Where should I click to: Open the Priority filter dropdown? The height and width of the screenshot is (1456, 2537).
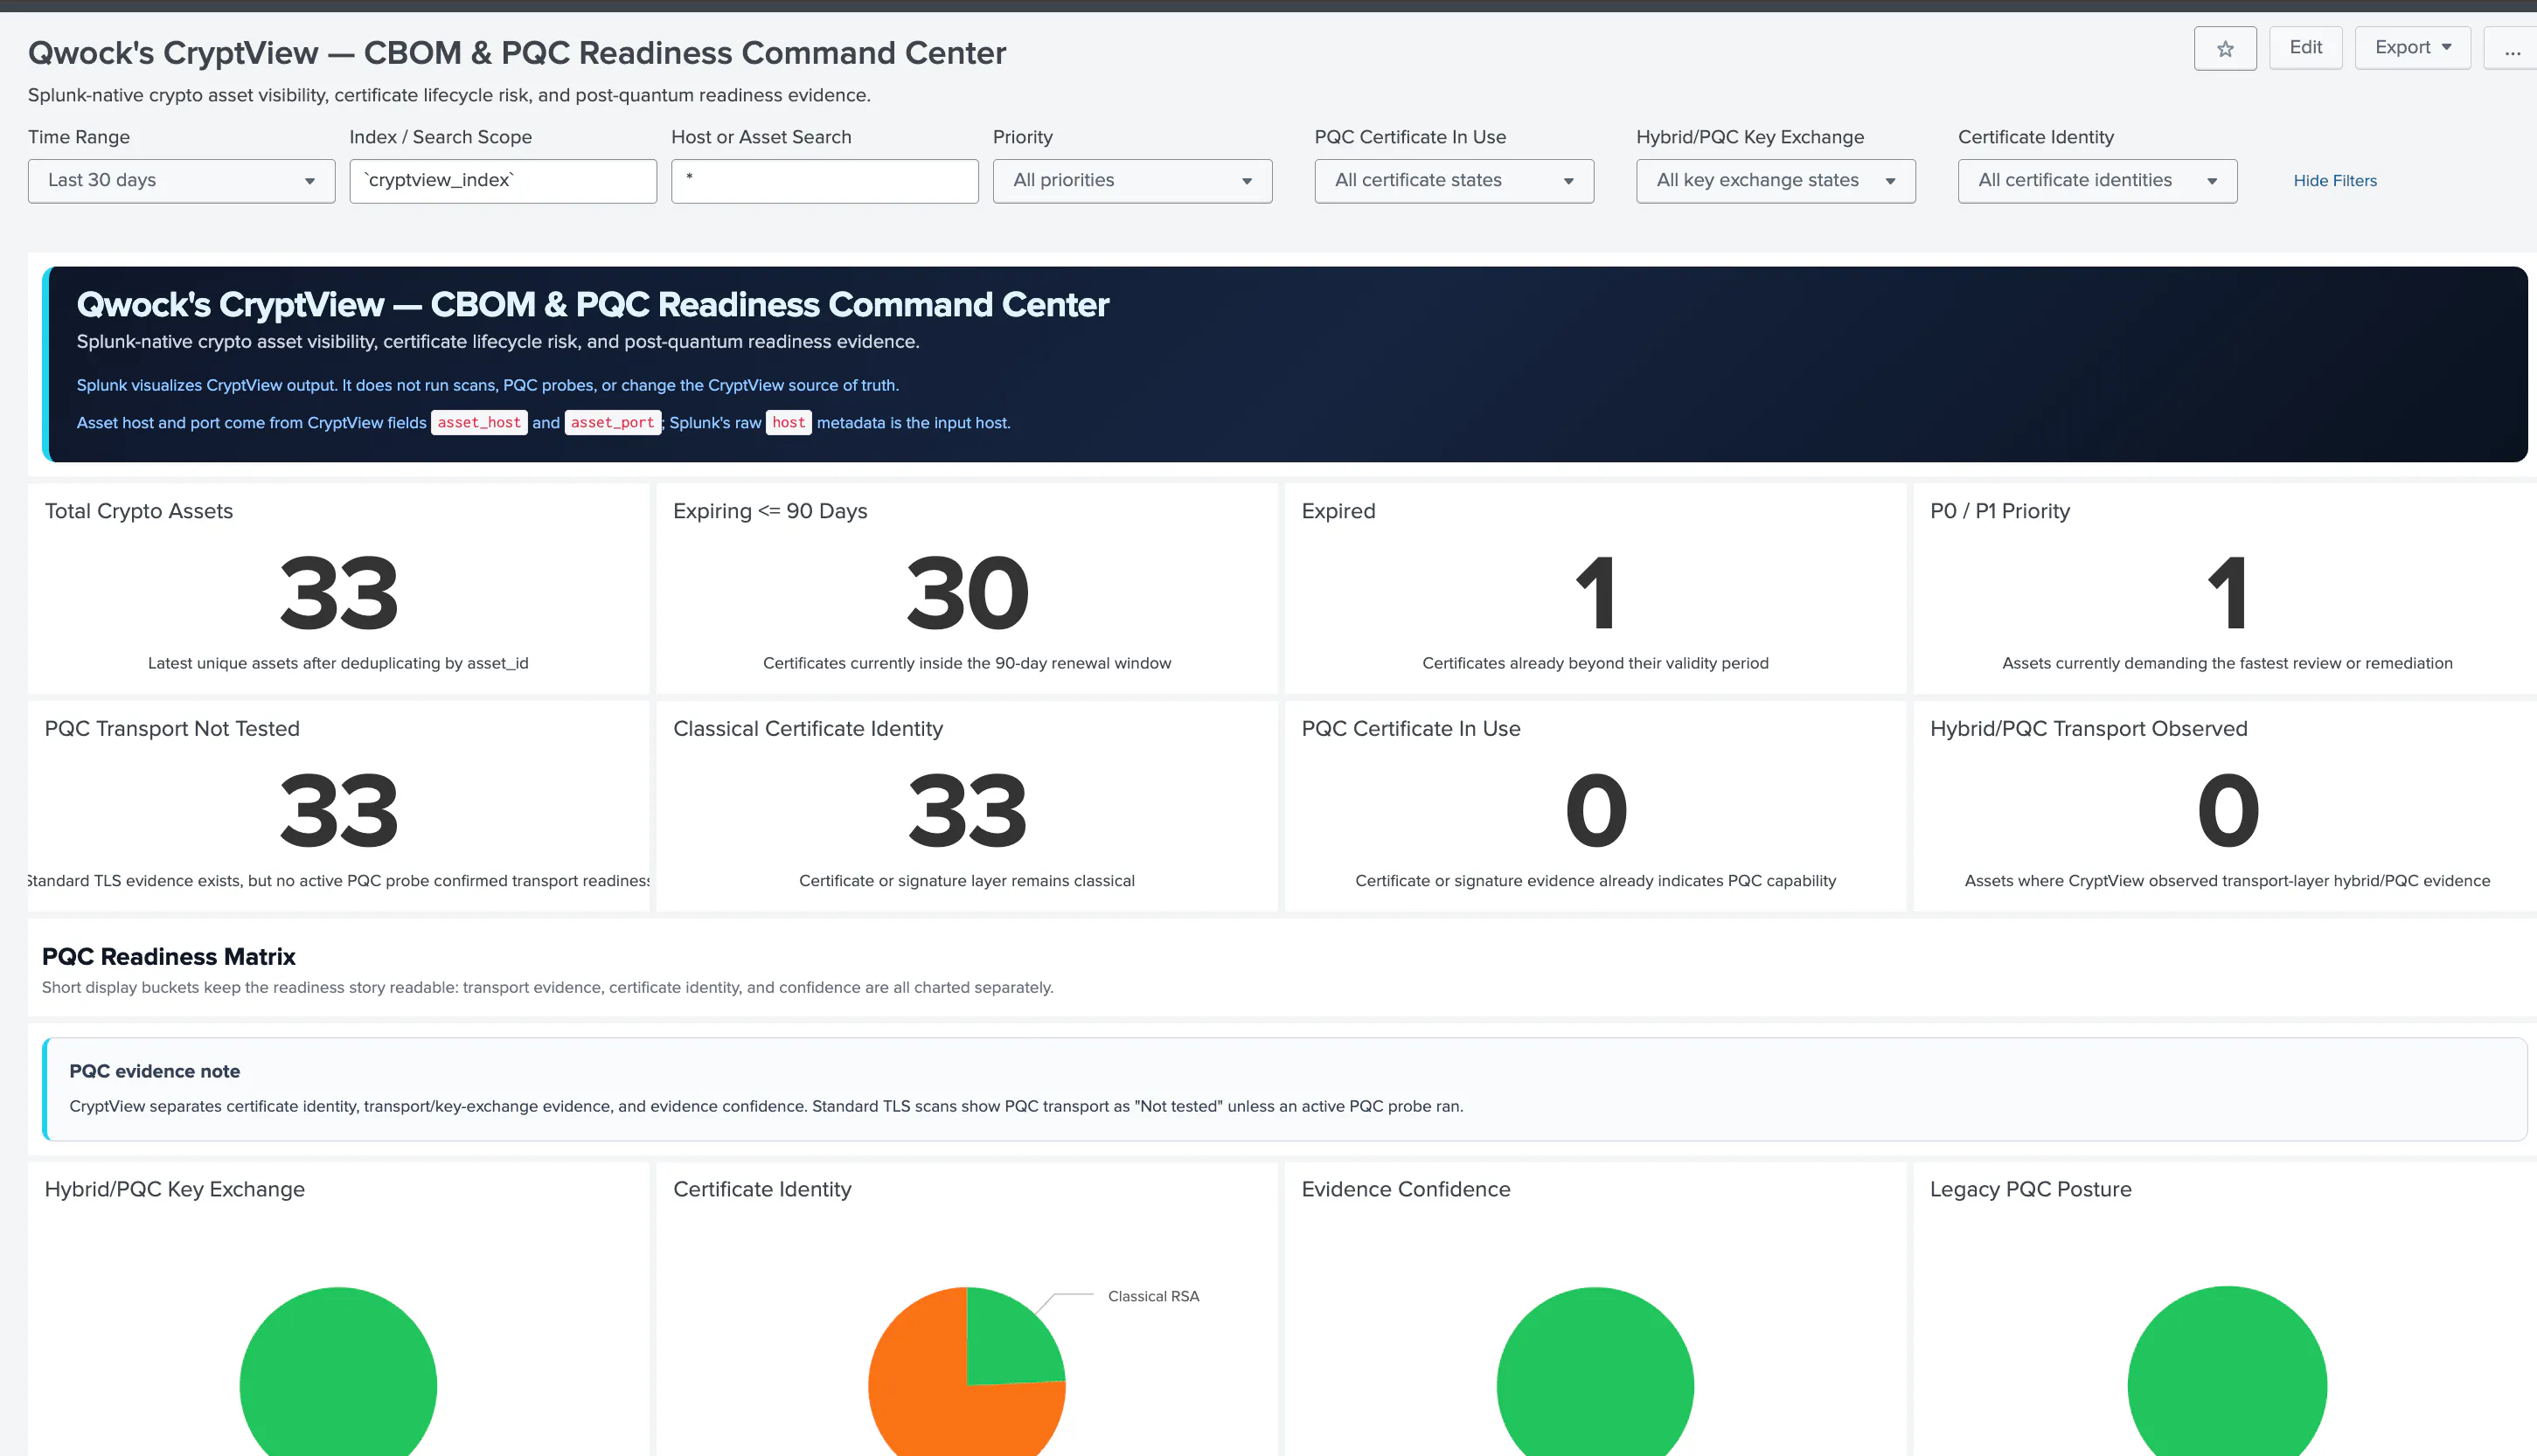[1132, 181]
